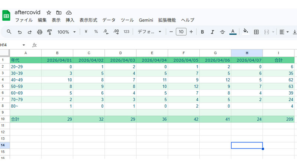Redo the last action
Screen dimensions: 297x167
pos(30,32)
